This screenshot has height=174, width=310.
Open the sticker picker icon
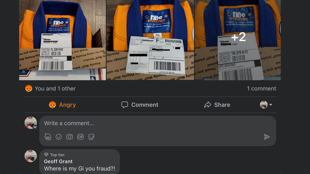click(x=91, y=137)
